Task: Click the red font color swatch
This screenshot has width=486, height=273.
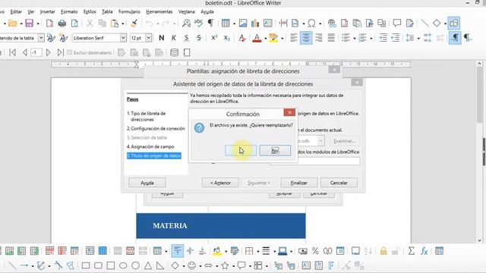Action: coord(257,38)
